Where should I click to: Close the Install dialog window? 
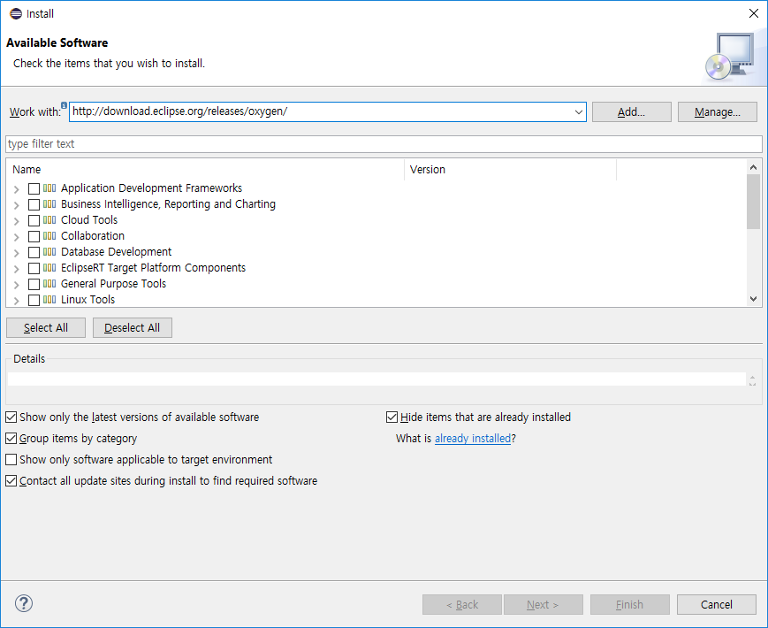pyautogui.click(x=754, y=14)
